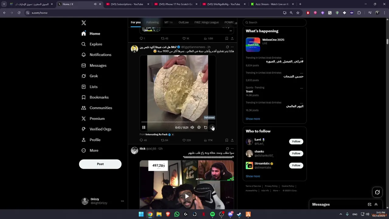Bookmark this page with the star icon
Screen dimensions: 389x219
(x=298, y=13)
